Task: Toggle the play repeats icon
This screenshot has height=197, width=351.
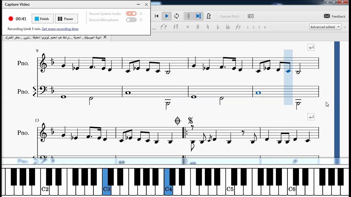Action: click(x=188, y=16)
